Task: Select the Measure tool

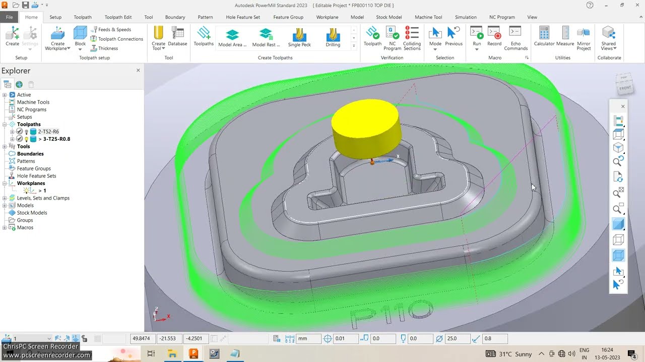Action: (565, 36)
